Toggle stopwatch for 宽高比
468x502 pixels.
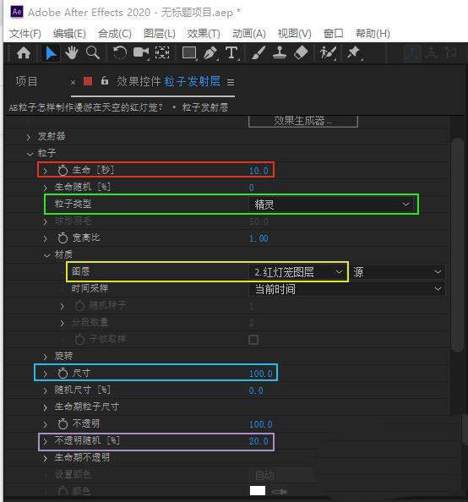(63, 237)
